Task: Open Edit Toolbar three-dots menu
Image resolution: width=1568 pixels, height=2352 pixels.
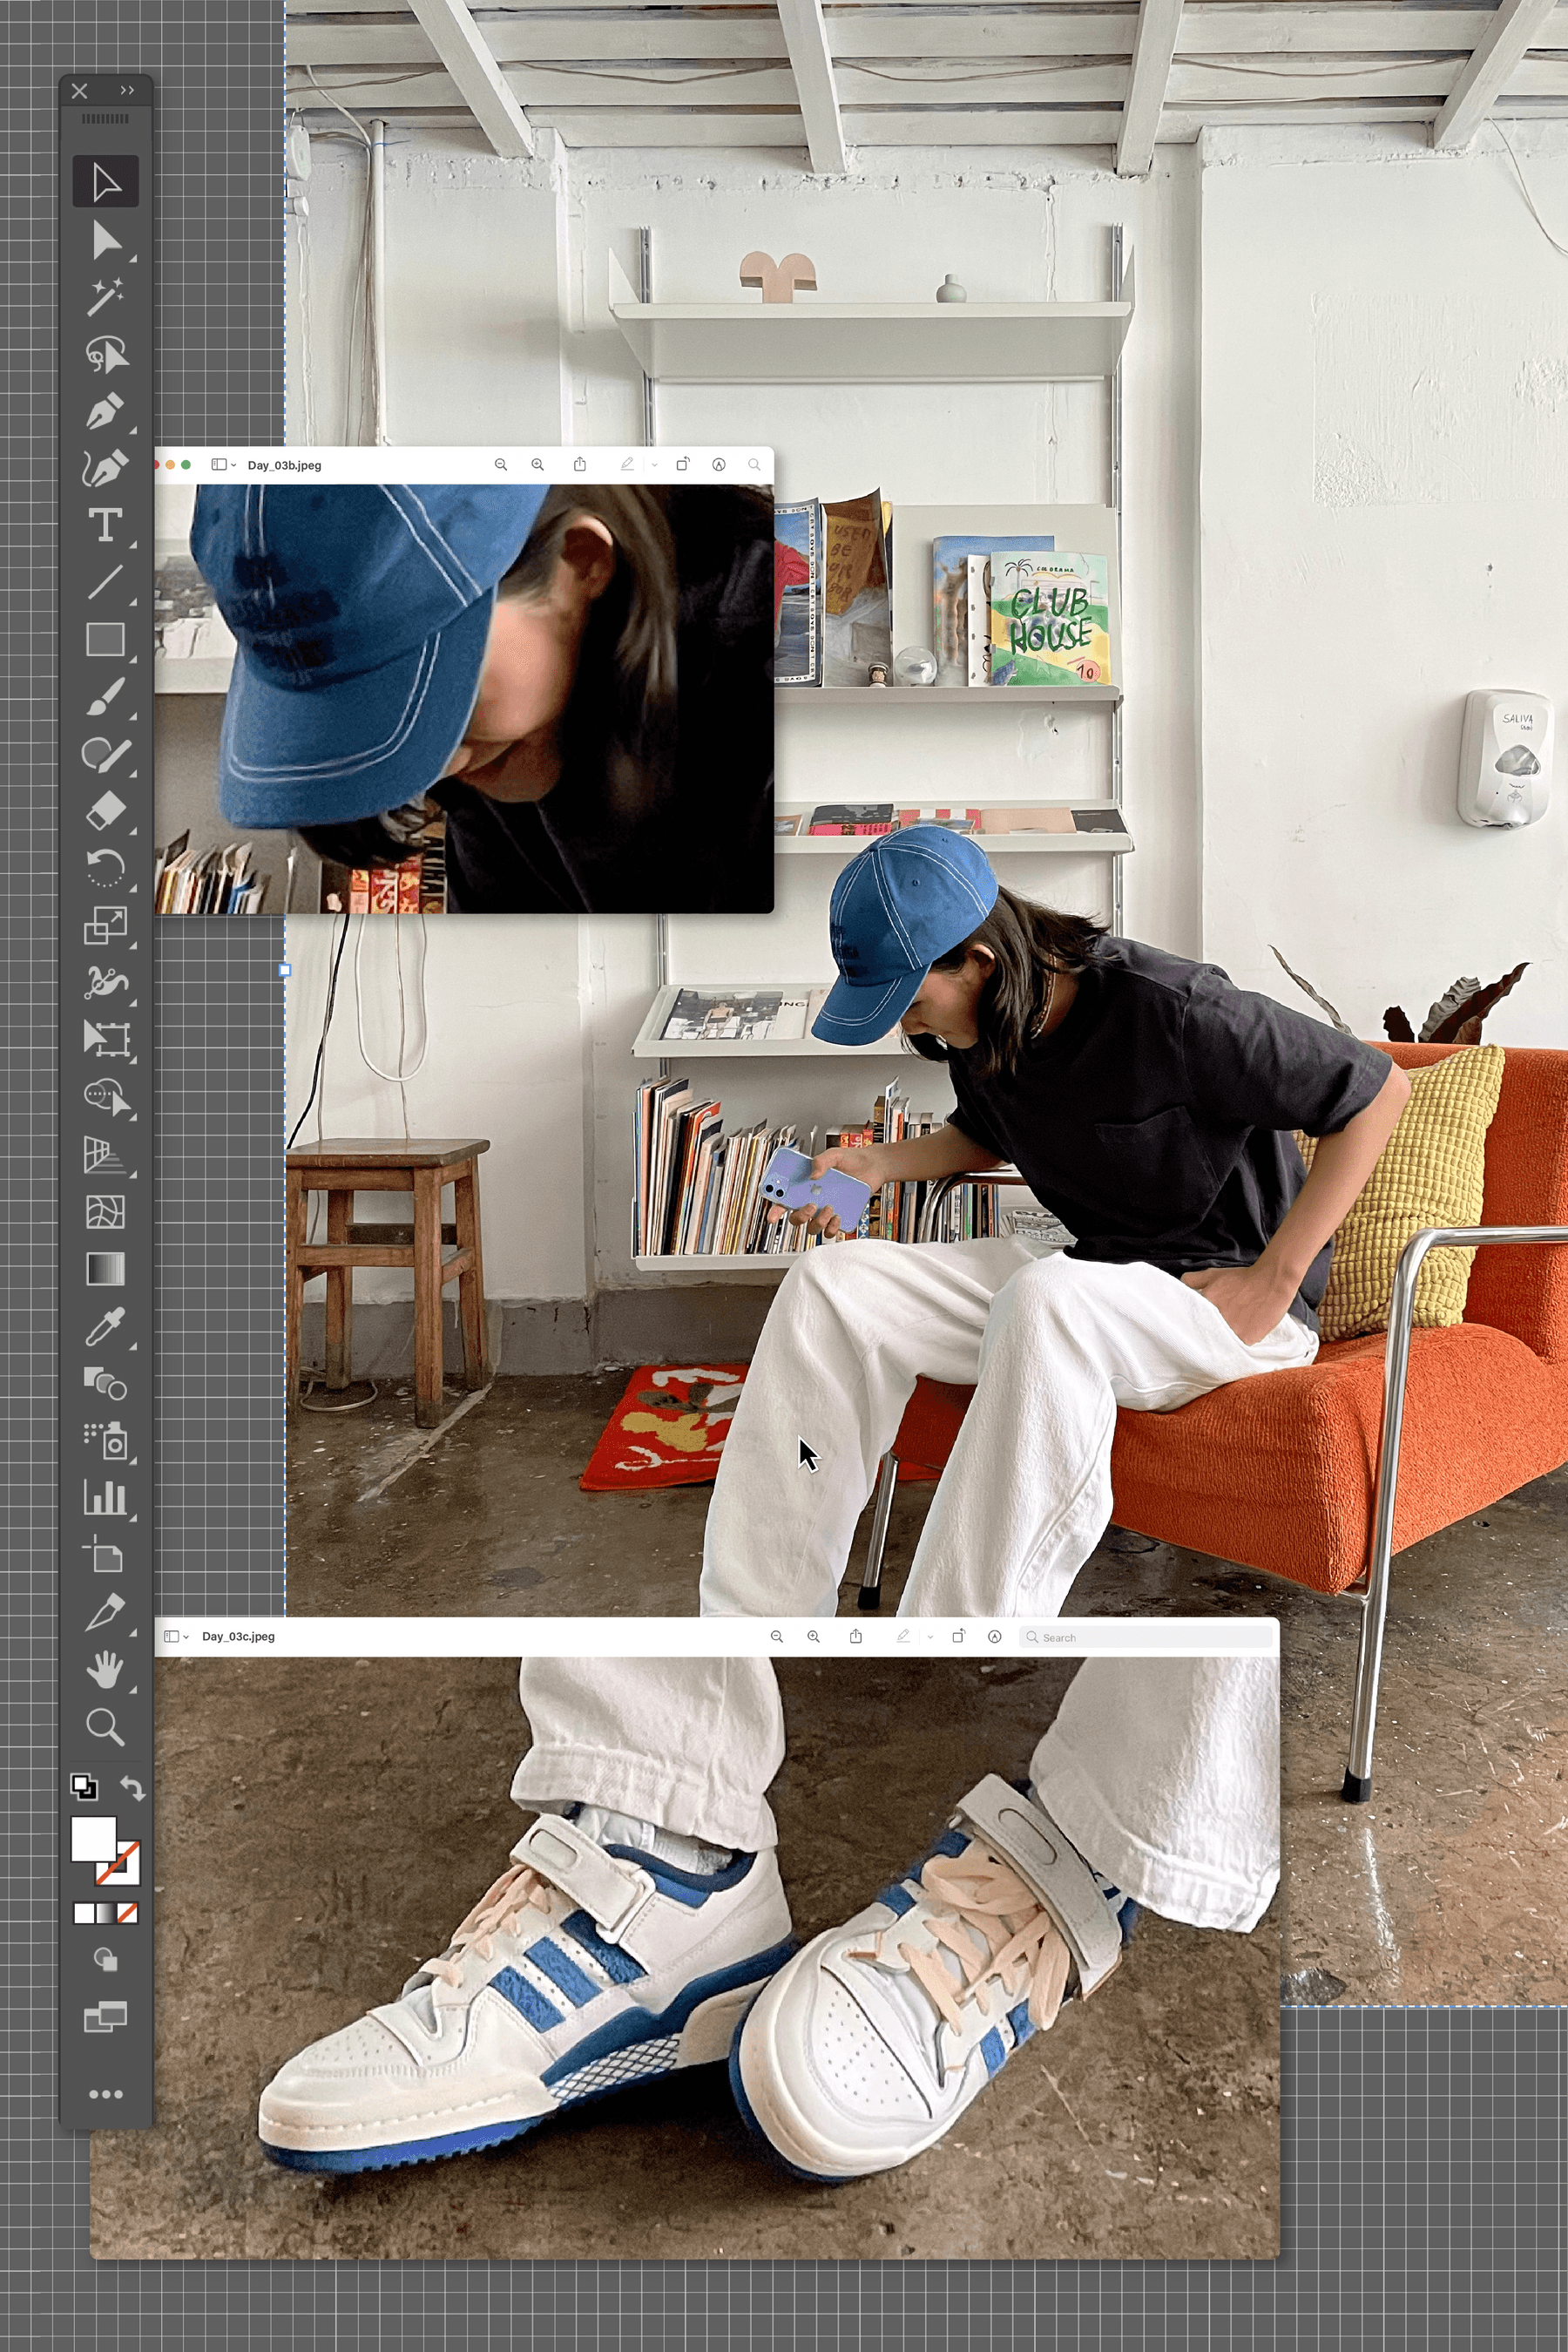Action: click(105, 2094)
